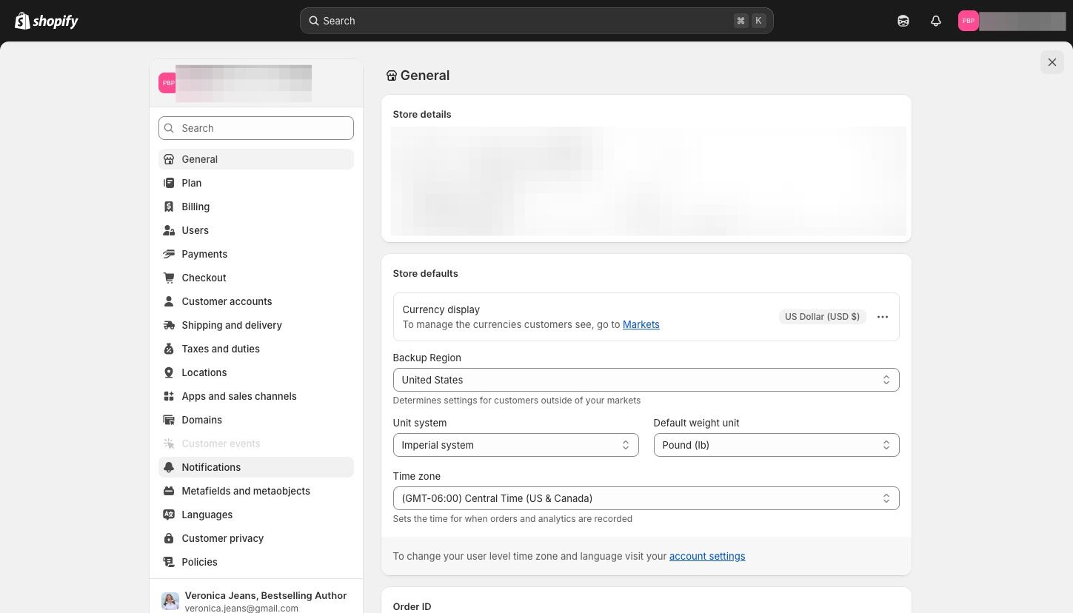Open the Unit system dropdown
Image resolution: width=1073 pixels, height=613 pixels.
pyautogui.click(x=515, y=445)
